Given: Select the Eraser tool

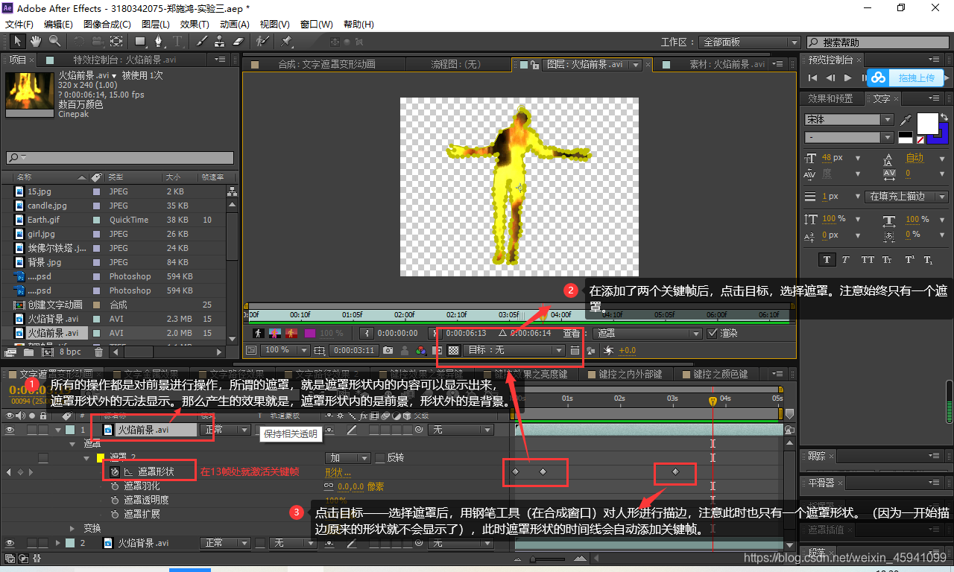Looking at the screenshot, I should point(238,41).
